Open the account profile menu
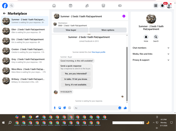176x131 pixels. pos(169,6)
